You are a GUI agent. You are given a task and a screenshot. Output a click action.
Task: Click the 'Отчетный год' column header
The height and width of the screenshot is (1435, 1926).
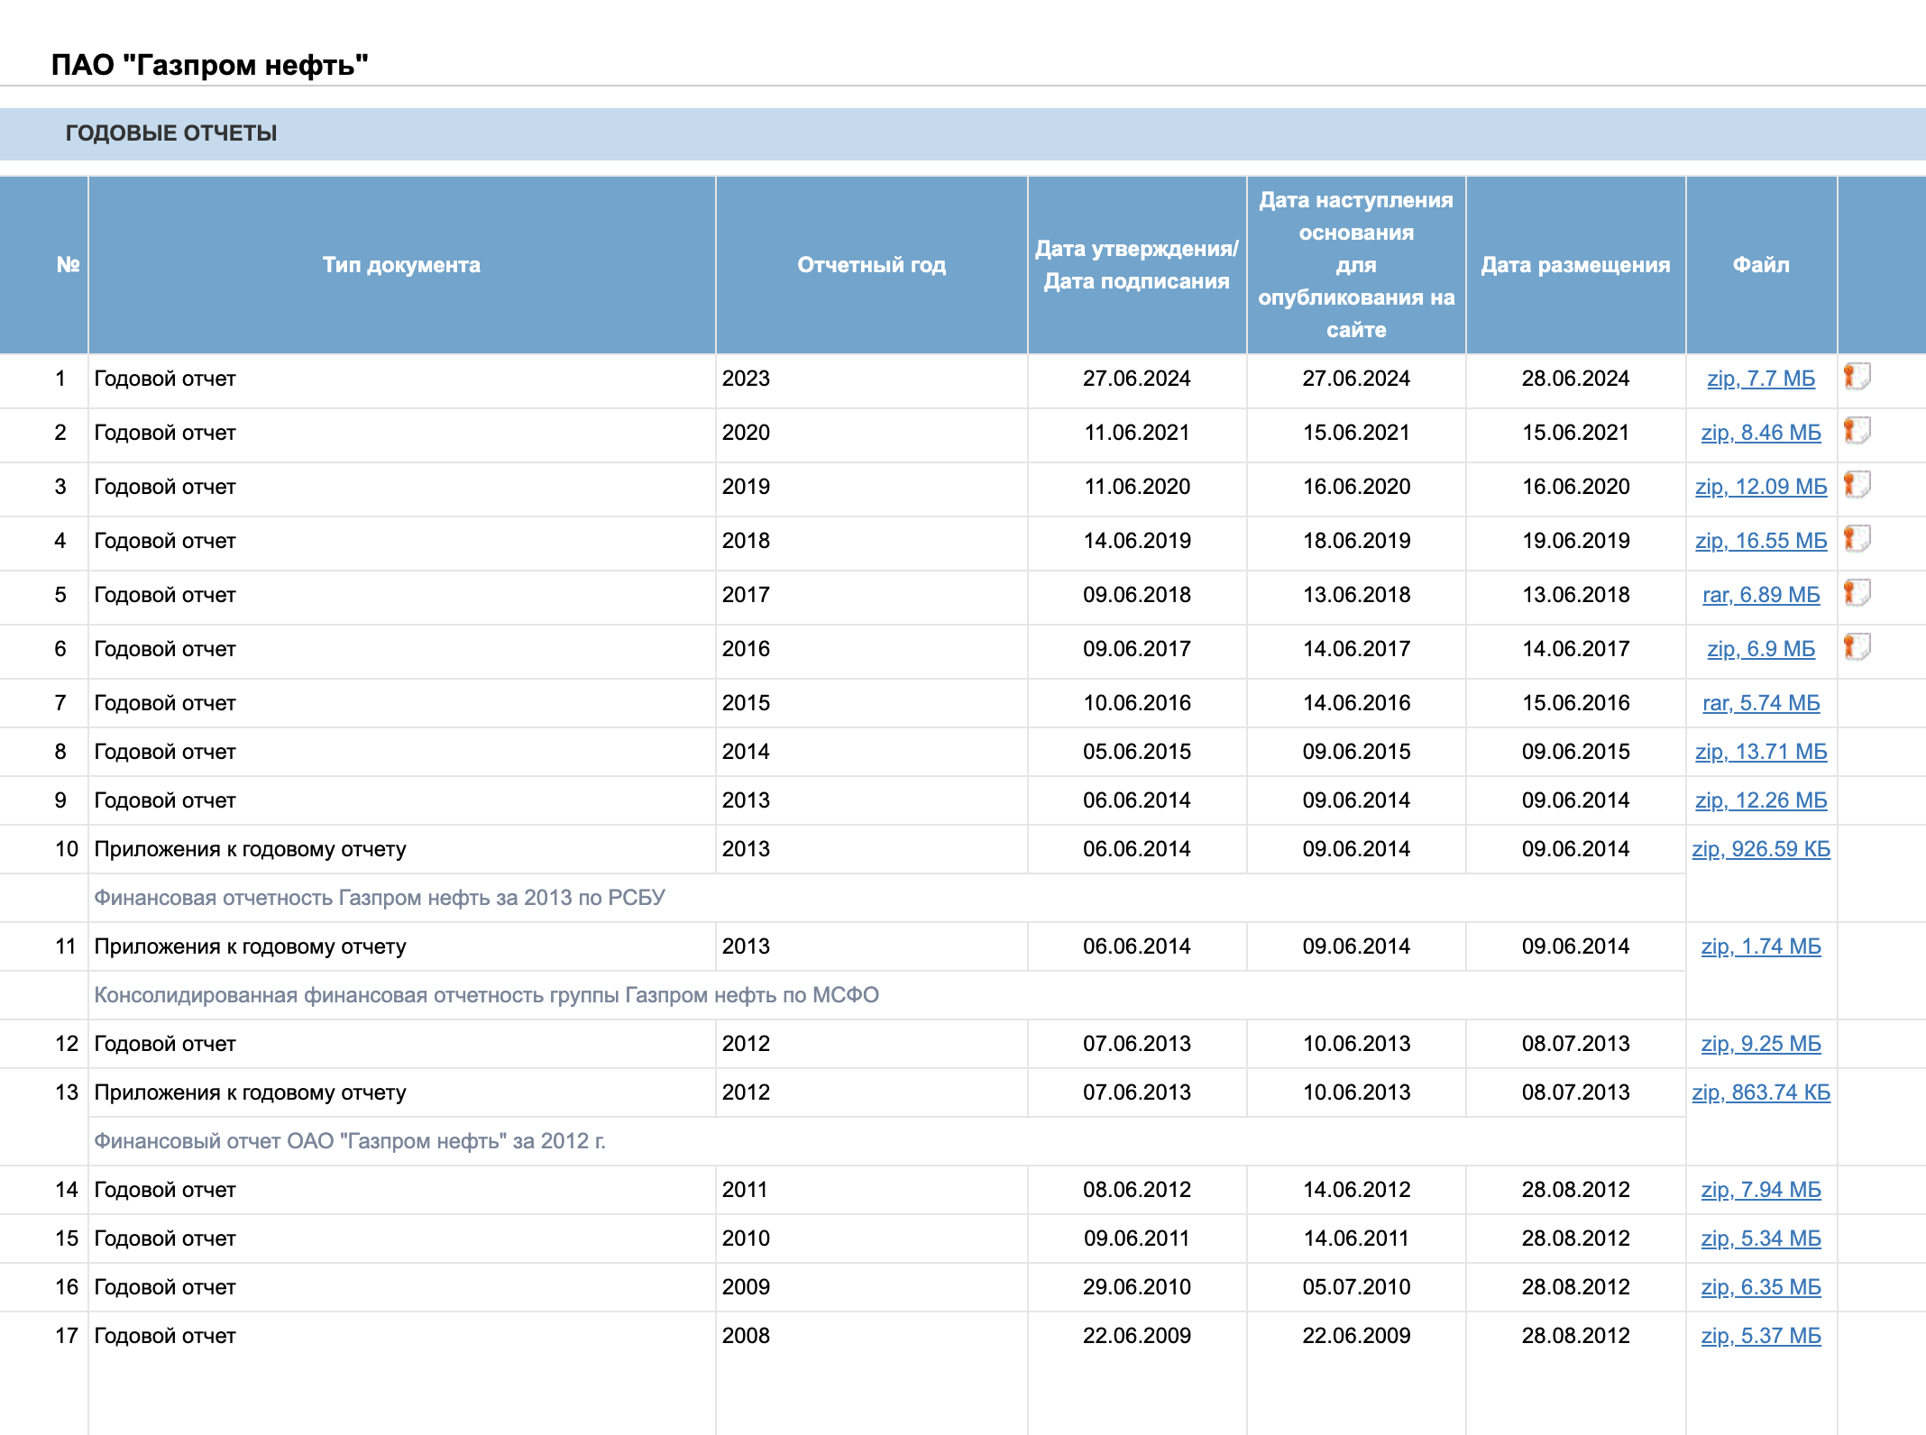point(871,265)
